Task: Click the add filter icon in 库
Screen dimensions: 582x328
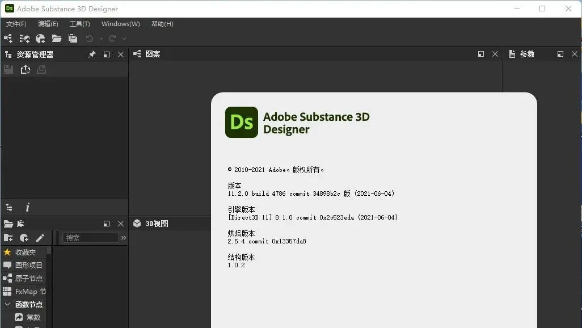Action: click(24, 238)
